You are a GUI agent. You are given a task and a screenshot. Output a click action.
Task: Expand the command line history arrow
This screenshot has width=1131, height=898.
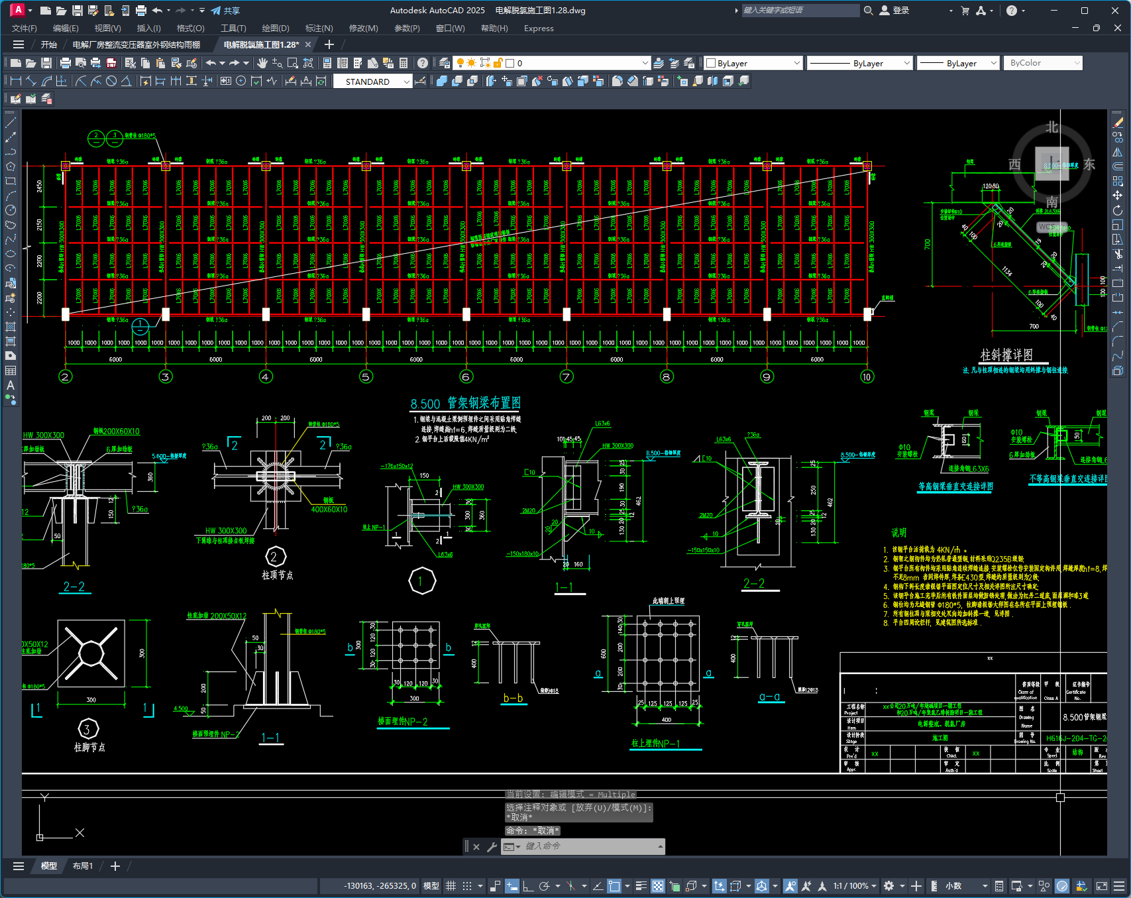(x=660, y=846)
